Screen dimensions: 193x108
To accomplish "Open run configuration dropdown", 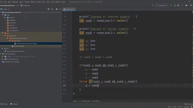I will click(x=162, y=5).
